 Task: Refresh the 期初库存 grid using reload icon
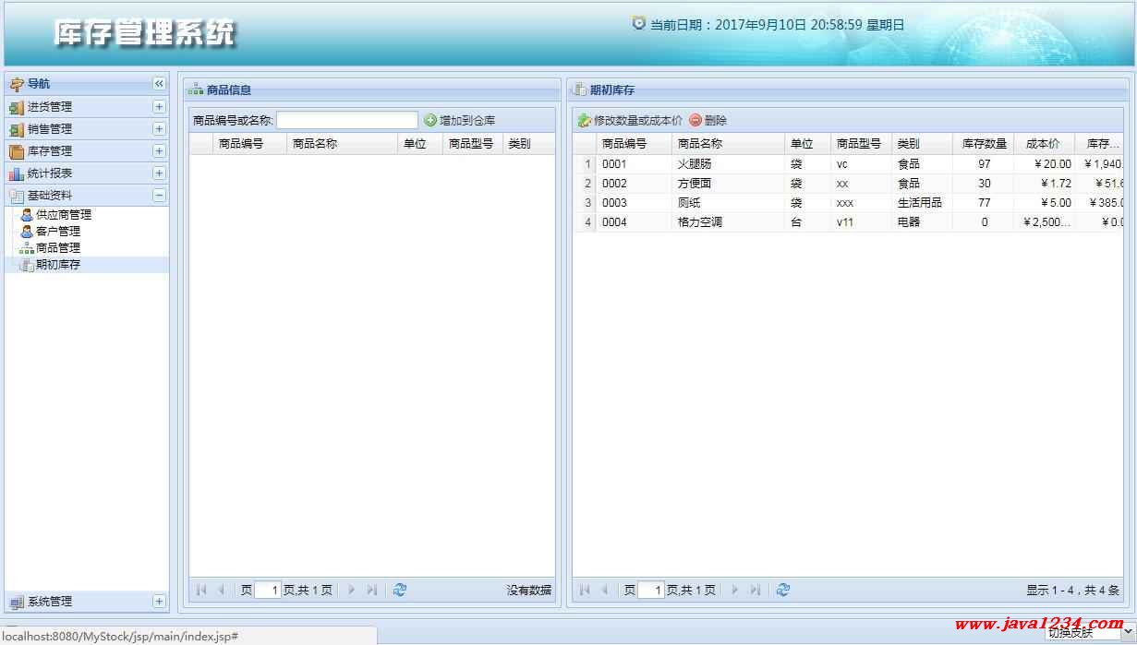pyautogui.click(x=783, y=590)
